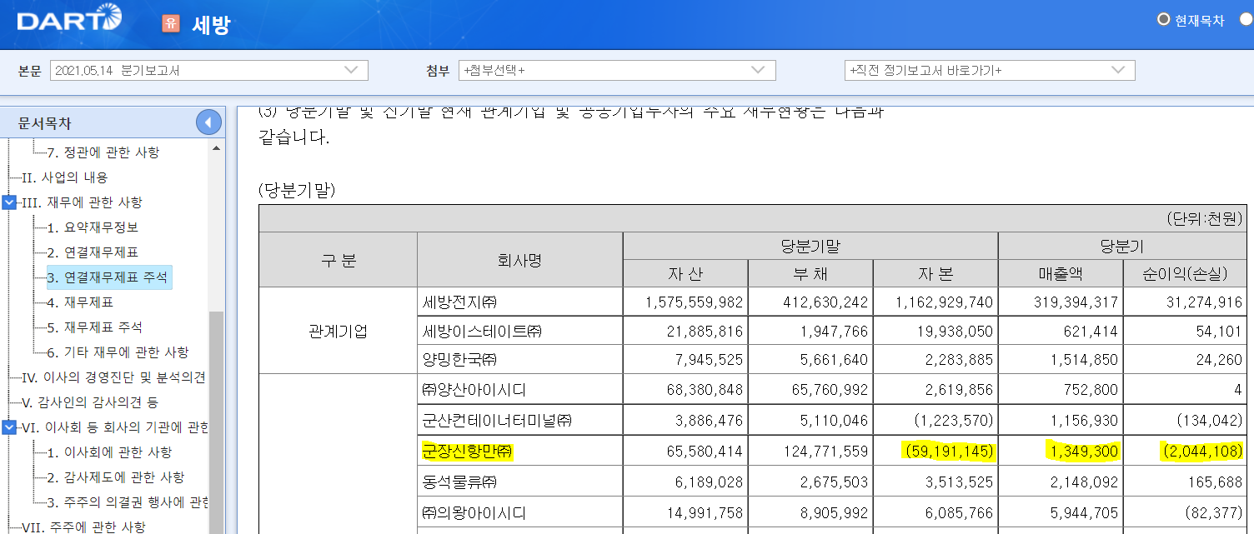Select the 현재목차 radio button
The height and width of the screenshot is (534, 1254).
pyautogui.click(x=1163, y=19)
